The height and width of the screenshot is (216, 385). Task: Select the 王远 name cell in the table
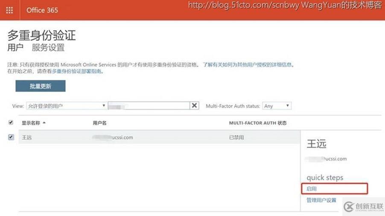(27, 137)
